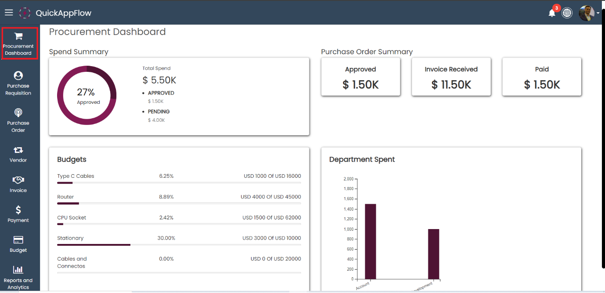Click the QuickAppFlow logo icon

[25, 13]
